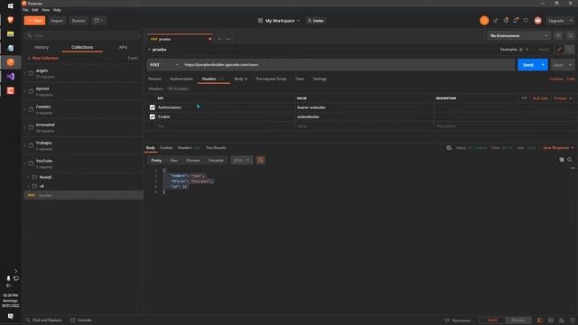The width and height of the screenshot is (578, 325).
Task: Copy the response body to the clipboard
Action: (x=562, y=160)
